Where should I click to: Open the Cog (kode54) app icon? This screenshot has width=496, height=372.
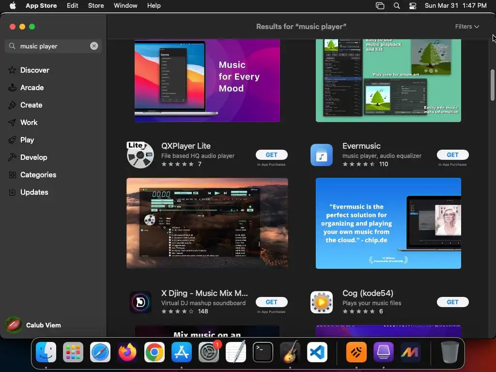[x=322, y=302]
